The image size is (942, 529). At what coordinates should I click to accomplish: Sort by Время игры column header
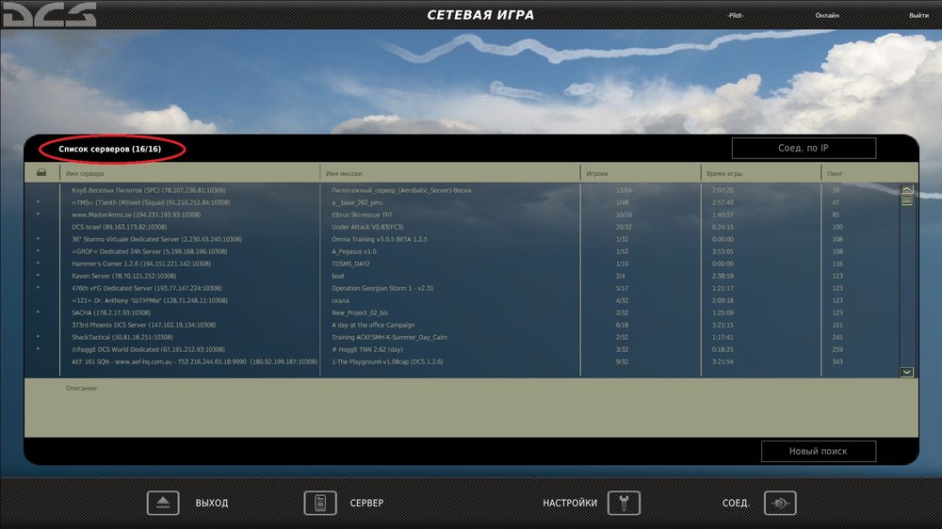tap(723, 173)
